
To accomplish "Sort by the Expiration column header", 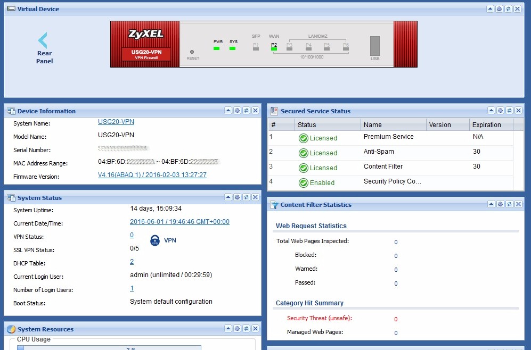I will coord(492,125).
